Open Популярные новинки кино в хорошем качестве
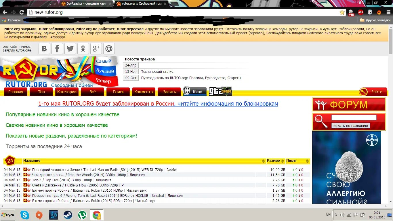This screenshot has width=393, height=221. pos(62,115)
